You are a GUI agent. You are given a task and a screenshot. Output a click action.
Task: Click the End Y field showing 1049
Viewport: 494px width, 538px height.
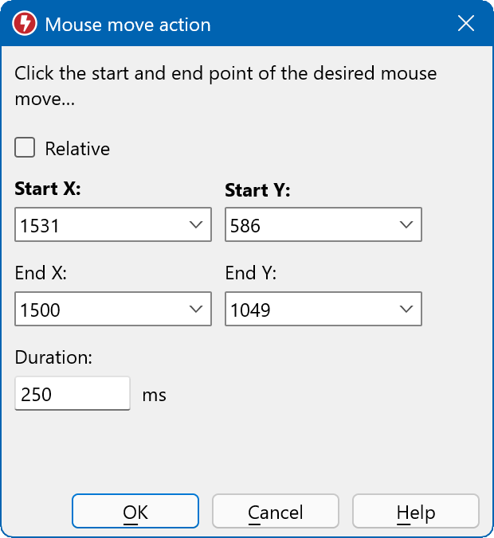pyautogui.click(x=307, y=310)
